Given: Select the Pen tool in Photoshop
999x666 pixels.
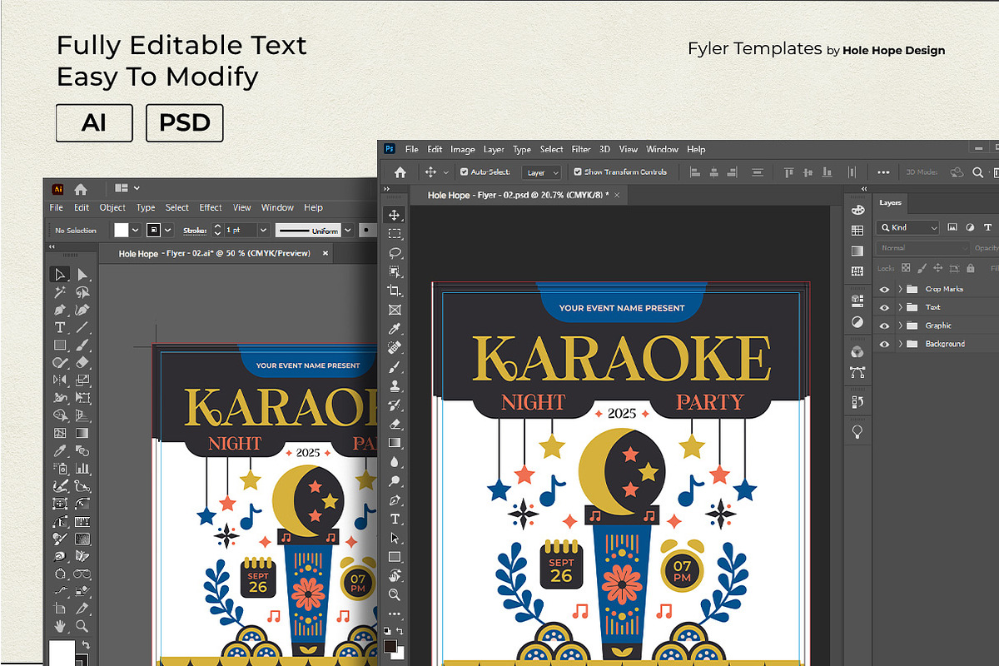Looking at the screenshot, I should (x=395, y=499).
